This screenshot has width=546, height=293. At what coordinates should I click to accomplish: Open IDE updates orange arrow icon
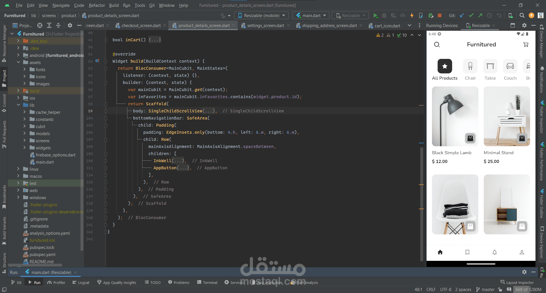(531, 16)
